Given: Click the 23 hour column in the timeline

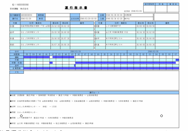Looking at the screenshot, I should point(124,55).
